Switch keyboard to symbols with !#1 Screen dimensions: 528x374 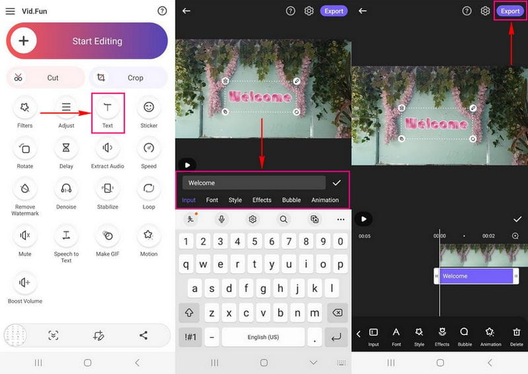[x=190, y=337]
